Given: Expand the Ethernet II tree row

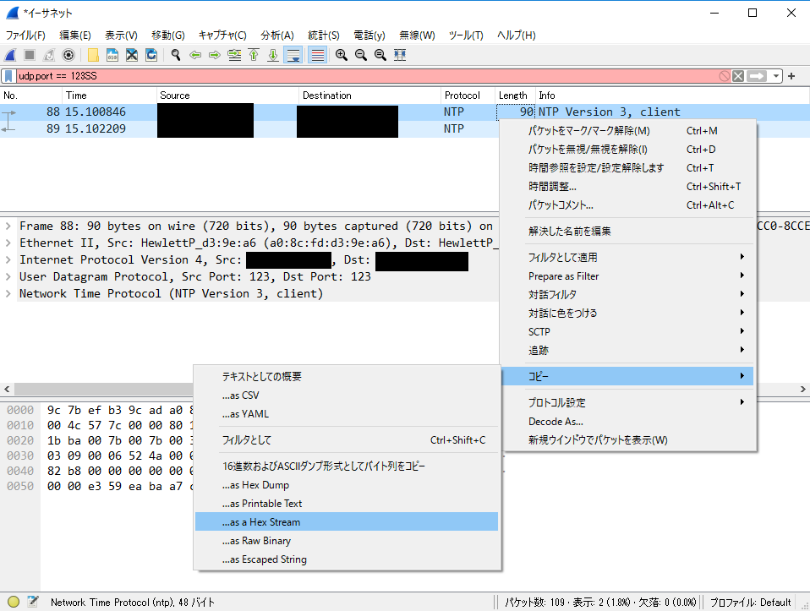Looking at the screenshot, I should [8, 243].
